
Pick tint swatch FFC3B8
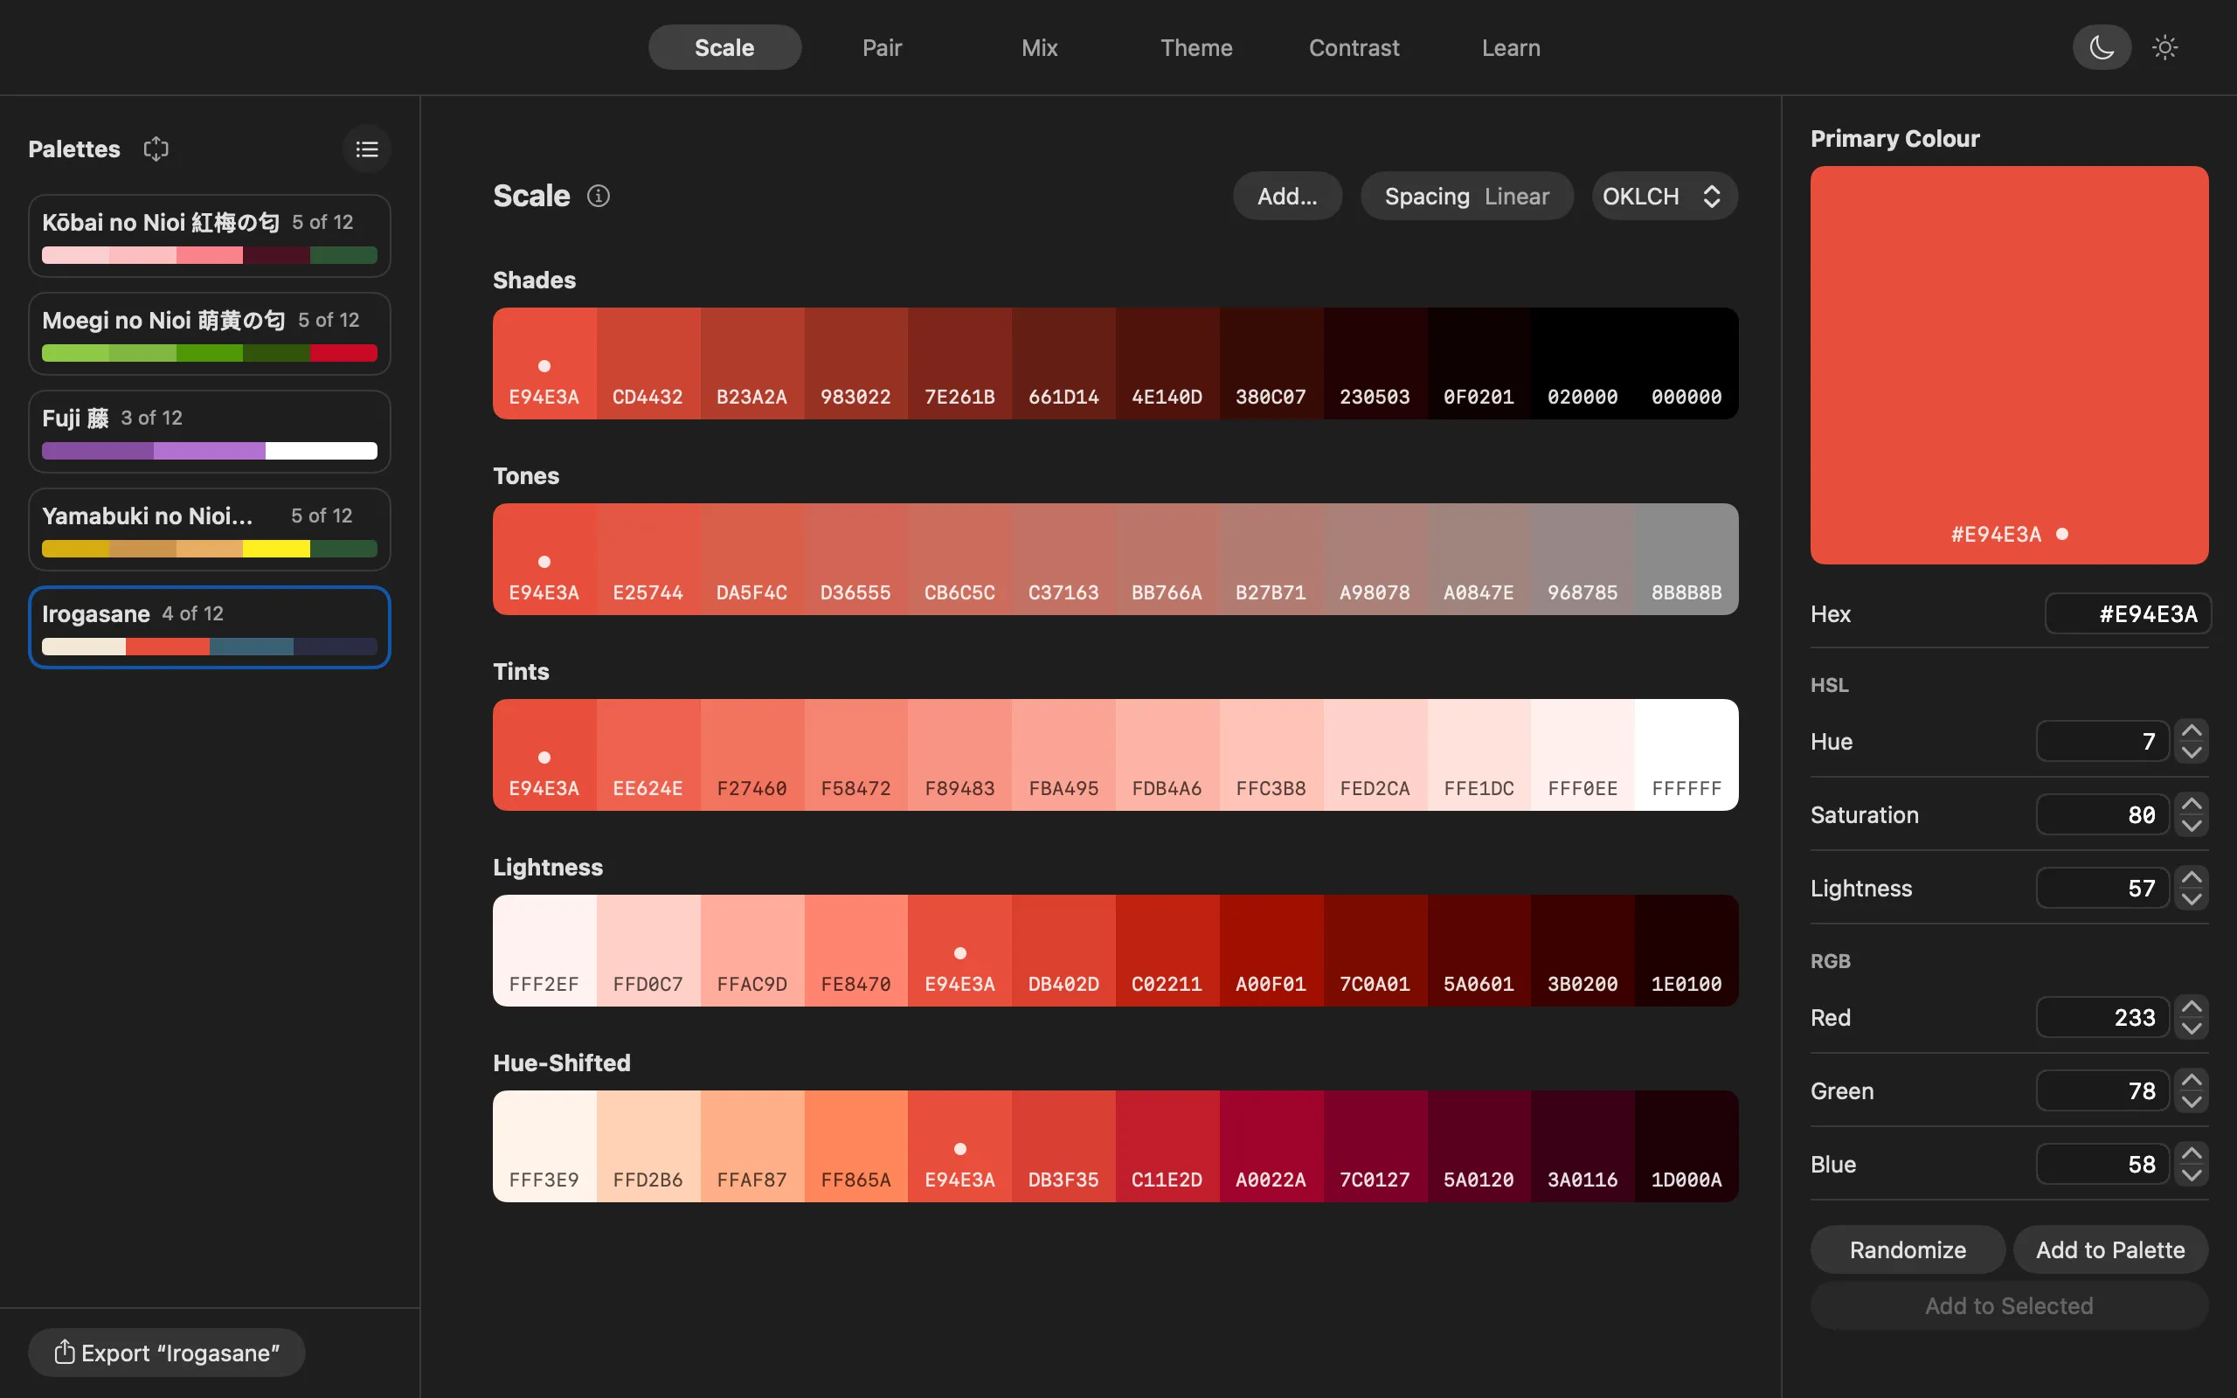click(1271, 756)
